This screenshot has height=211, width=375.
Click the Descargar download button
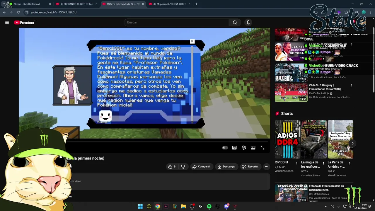(x=226, y=166)
